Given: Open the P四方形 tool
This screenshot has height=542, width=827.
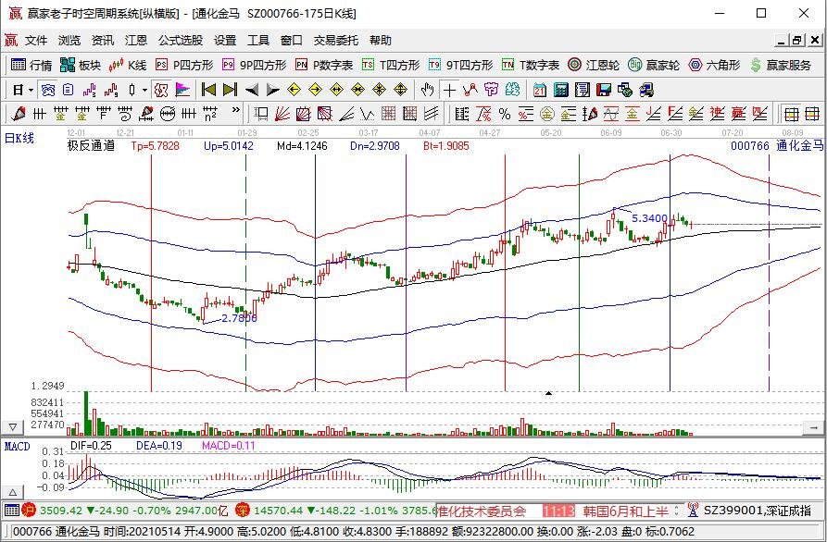Looking at the screenshot, I should pos(184,65).
